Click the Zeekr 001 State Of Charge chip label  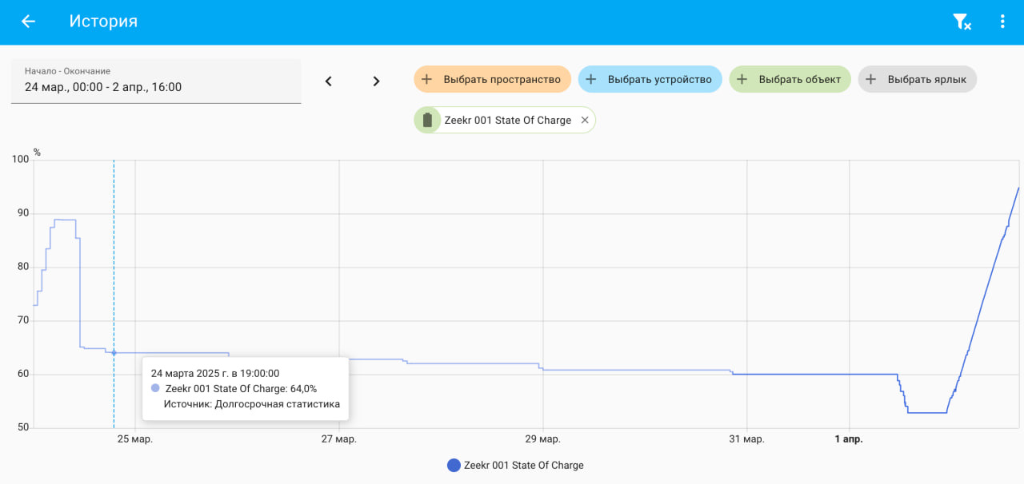point(507,120)
